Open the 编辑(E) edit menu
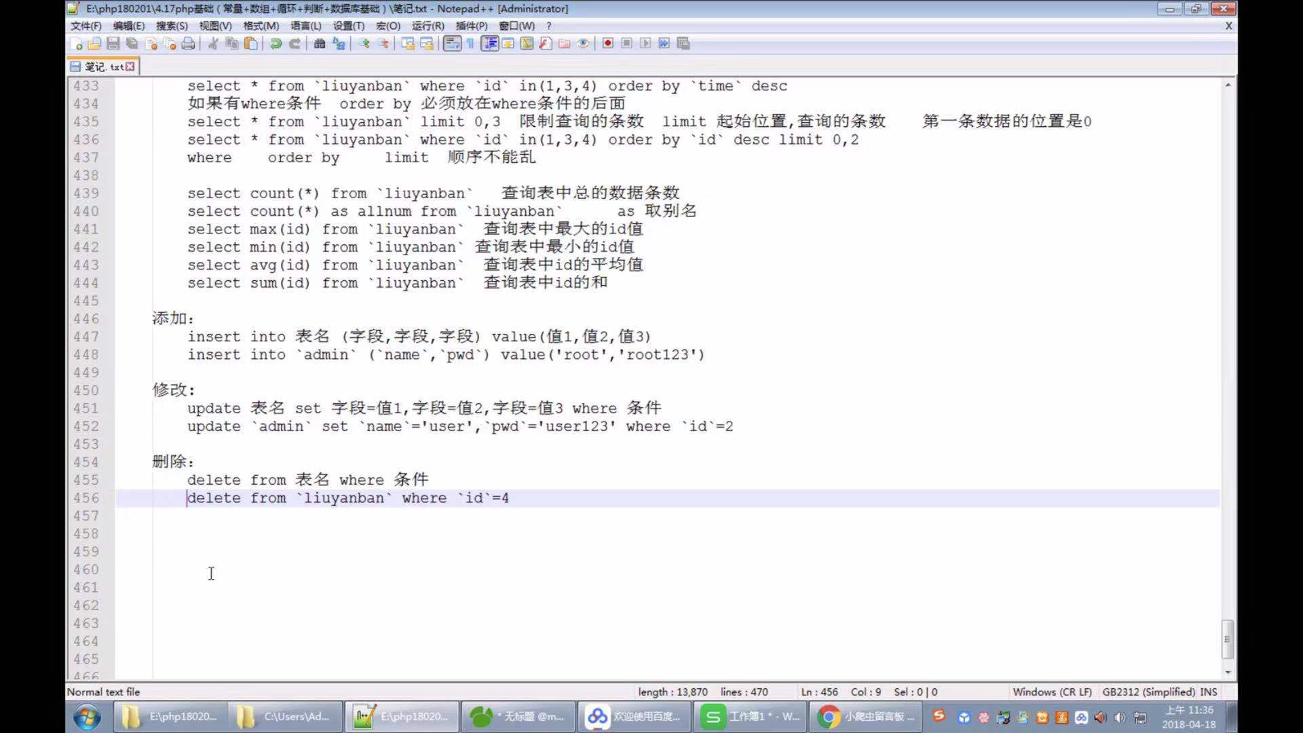Image resolution: width=1303 pixels, height=733 pixels. pyautogui.click(x=129, y=25)
